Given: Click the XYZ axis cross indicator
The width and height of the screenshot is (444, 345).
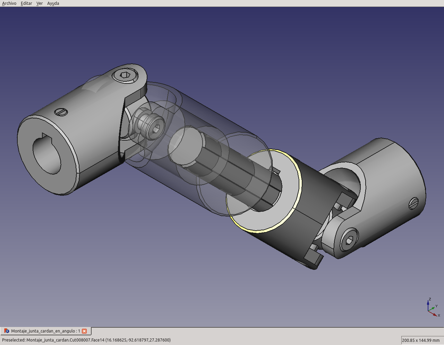Looking at the screenshot, I should click(x=433, y=307).
